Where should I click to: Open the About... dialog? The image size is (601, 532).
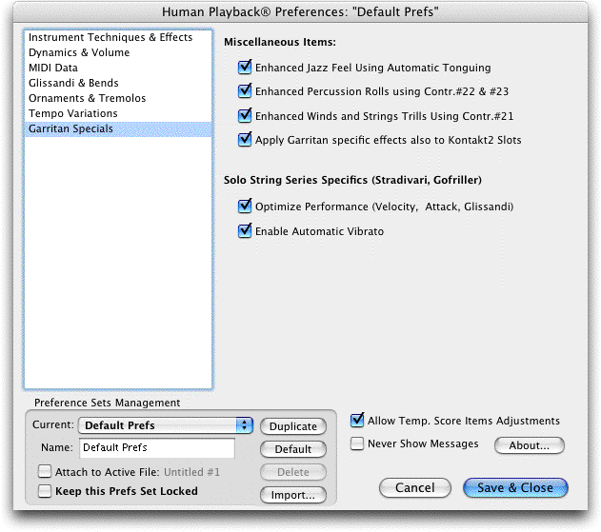point(530,445)
